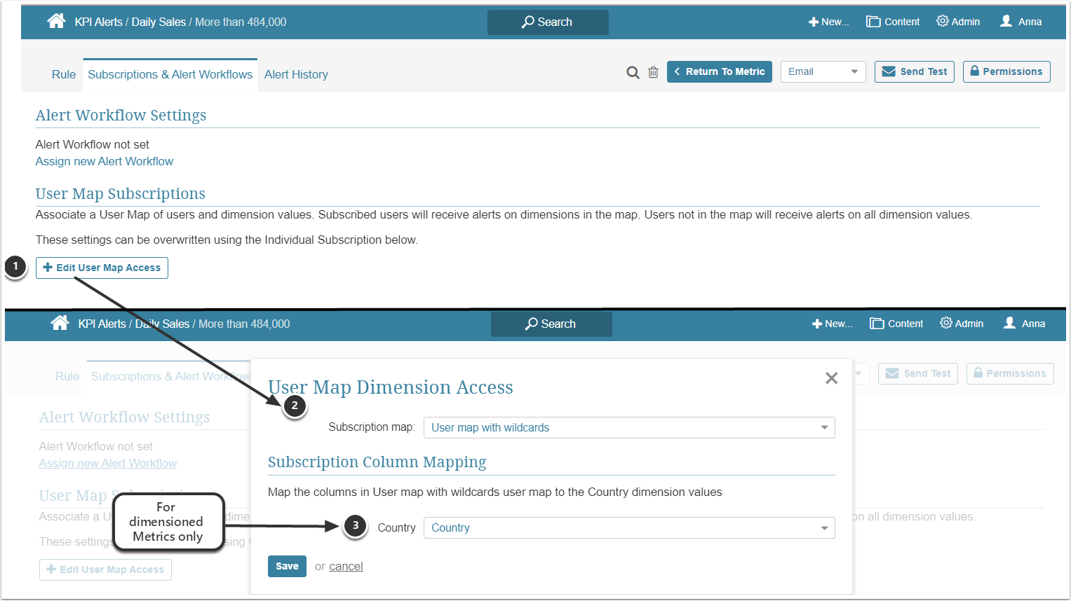The width and height of the screenshot is (1071, 601).
Task: Select the dimmed Rule tab behind the dialog
Action: point(67,377)
